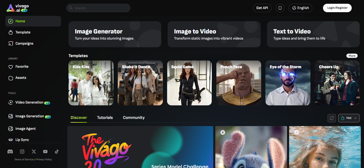
Task: Open Video Generation in sidebar
Action: point(29,102)
